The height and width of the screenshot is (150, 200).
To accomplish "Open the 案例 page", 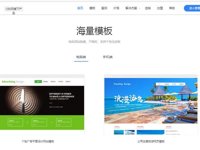I will tap(104, 8).
